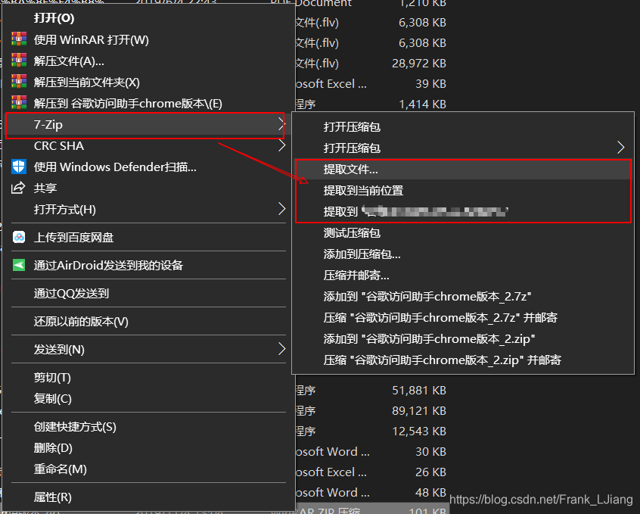Click WinRAR icon beside 解压文件(A)...

19,61
